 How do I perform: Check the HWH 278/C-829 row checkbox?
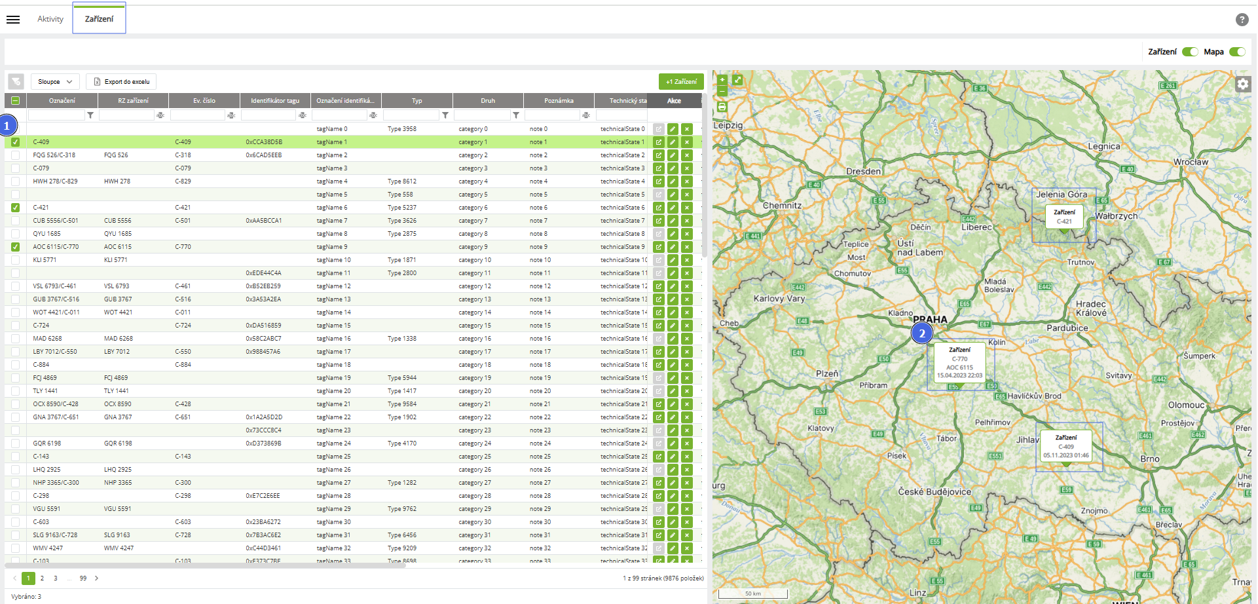point(15,181)
